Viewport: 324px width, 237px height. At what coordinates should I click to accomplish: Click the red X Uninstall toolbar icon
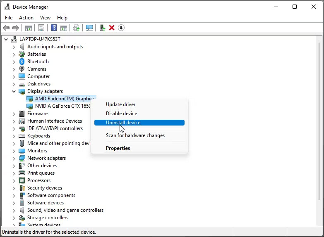coord(112,28)
